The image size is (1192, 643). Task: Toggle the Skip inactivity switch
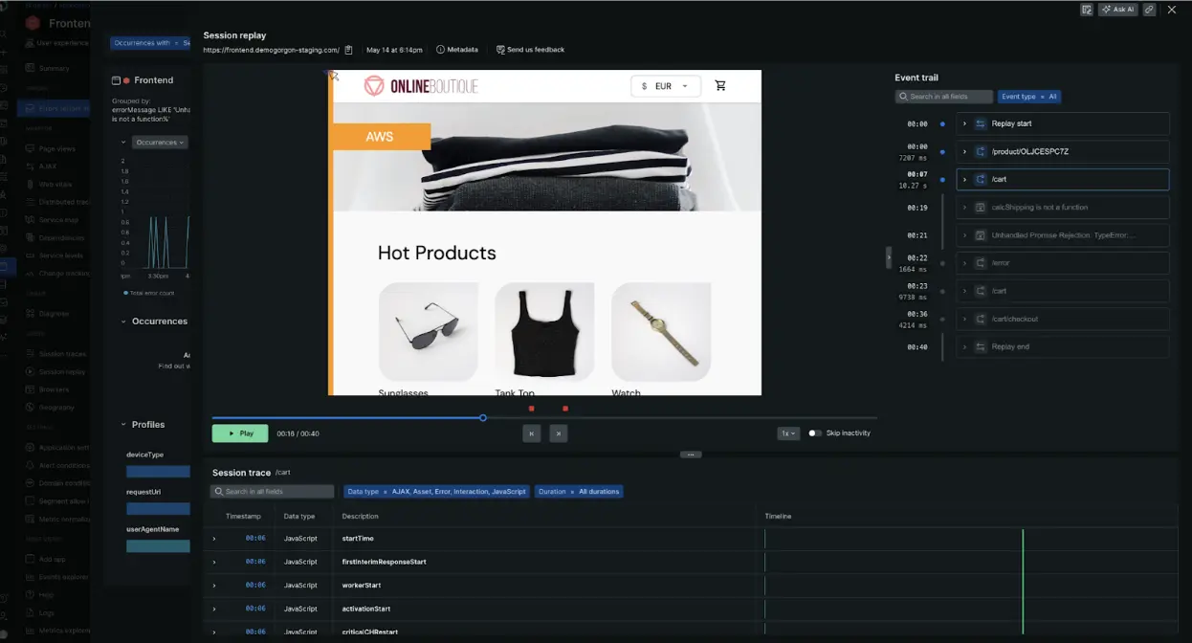814,433
